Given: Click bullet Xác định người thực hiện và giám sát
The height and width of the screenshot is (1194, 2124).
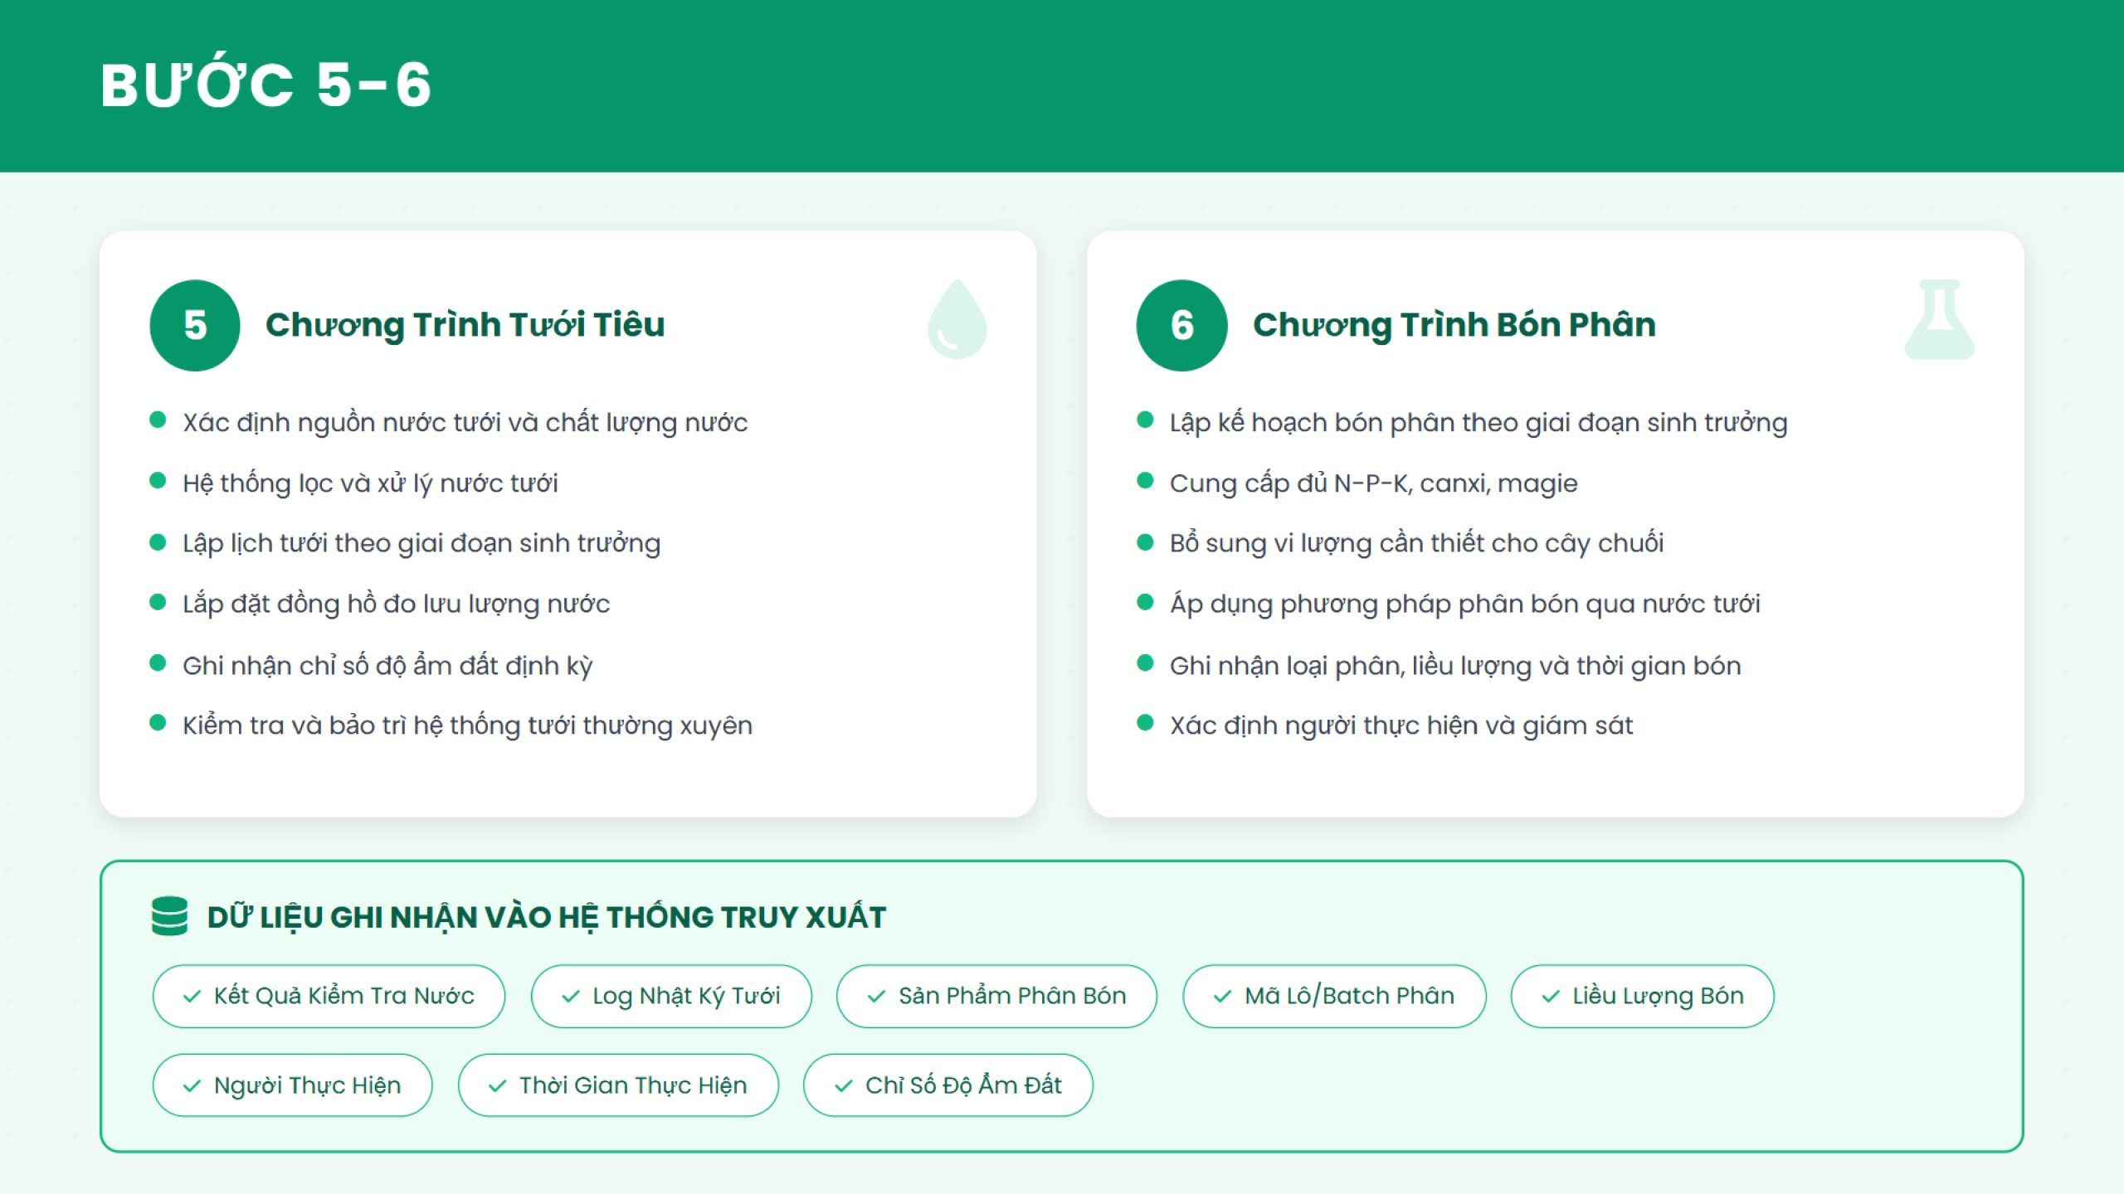Looking at the screenshot, I should [1401, 726].
